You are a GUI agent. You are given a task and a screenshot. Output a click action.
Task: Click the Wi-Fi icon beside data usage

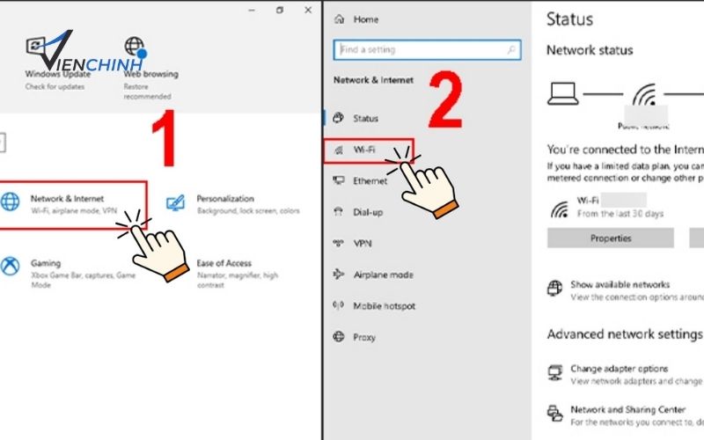pos(560,209)
